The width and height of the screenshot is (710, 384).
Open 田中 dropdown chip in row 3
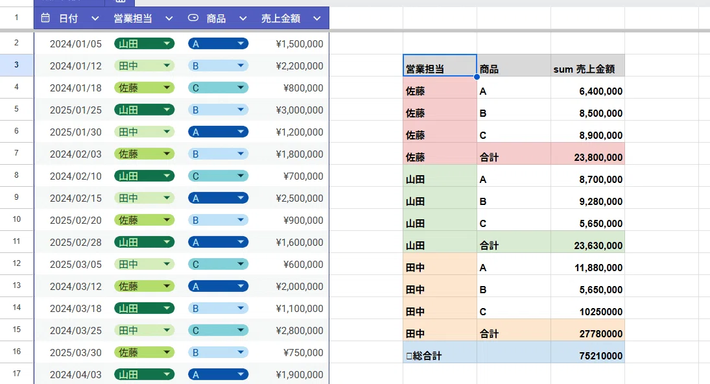pyautogui.click(x=144, y=66)
